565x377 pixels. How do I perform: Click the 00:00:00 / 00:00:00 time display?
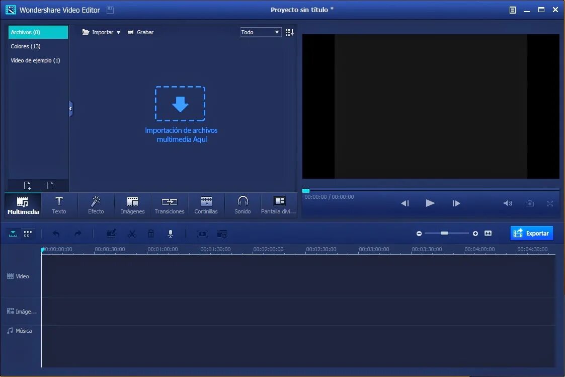330,197
